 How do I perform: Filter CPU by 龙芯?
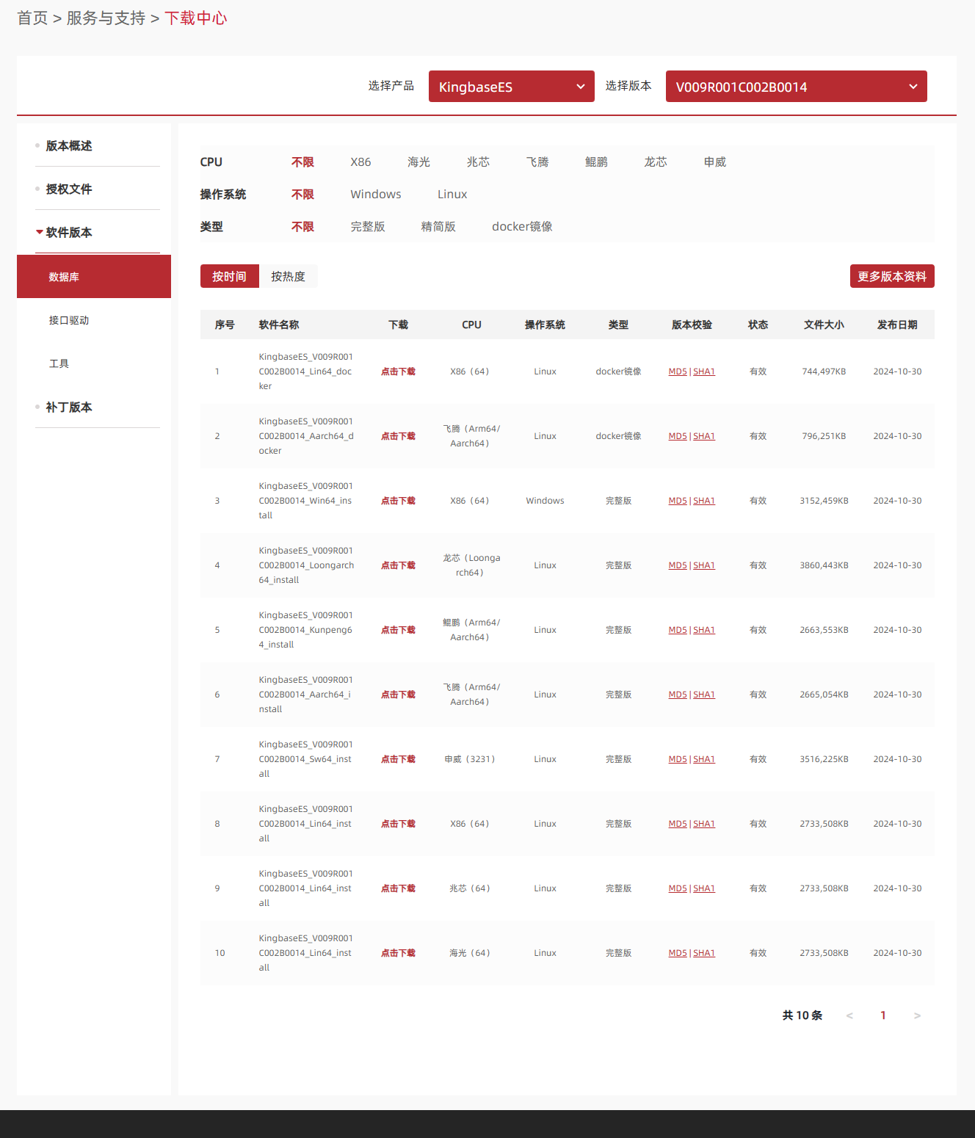pyautogui.click(x=656, y=162)
